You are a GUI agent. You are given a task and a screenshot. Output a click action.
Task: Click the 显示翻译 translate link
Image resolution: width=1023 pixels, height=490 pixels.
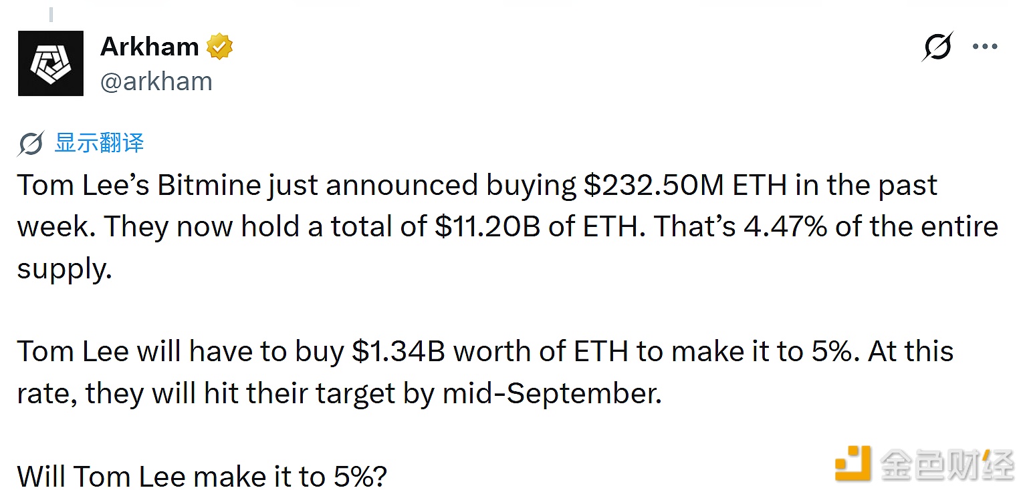pos(99,143)
